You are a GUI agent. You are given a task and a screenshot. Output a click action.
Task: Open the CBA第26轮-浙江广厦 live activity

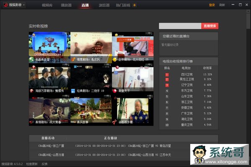click(x=51, y=146)
